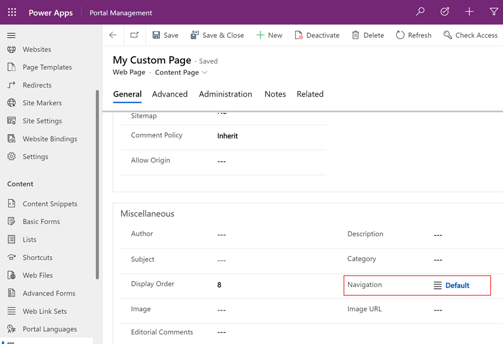Switch to the Advanced tab

coord(169,94)
